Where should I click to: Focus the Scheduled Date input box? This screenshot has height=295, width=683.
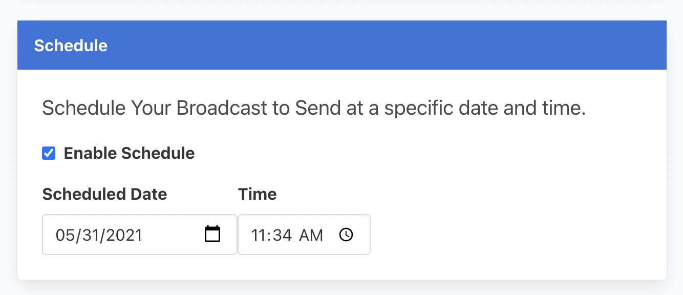click(x=140, y=235)
